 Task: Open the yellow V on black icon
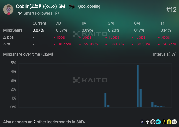pos(163,122)
